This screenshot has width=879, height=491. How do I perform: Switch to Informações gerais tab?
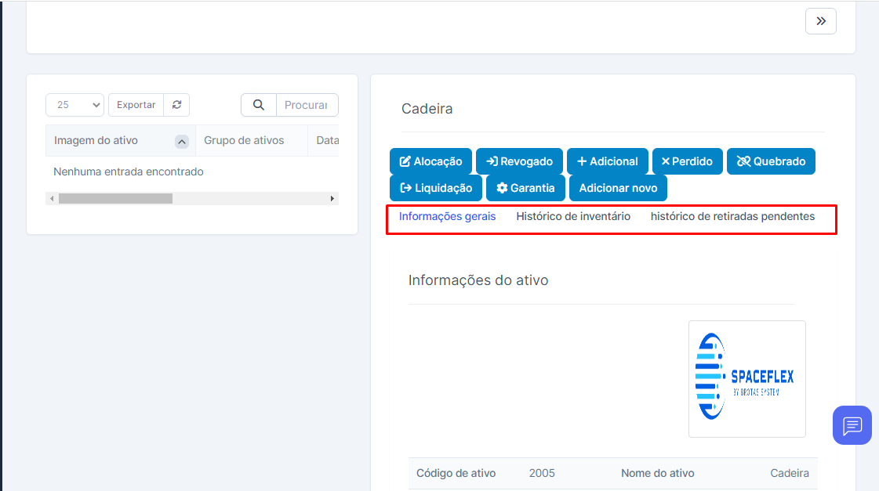447,216
